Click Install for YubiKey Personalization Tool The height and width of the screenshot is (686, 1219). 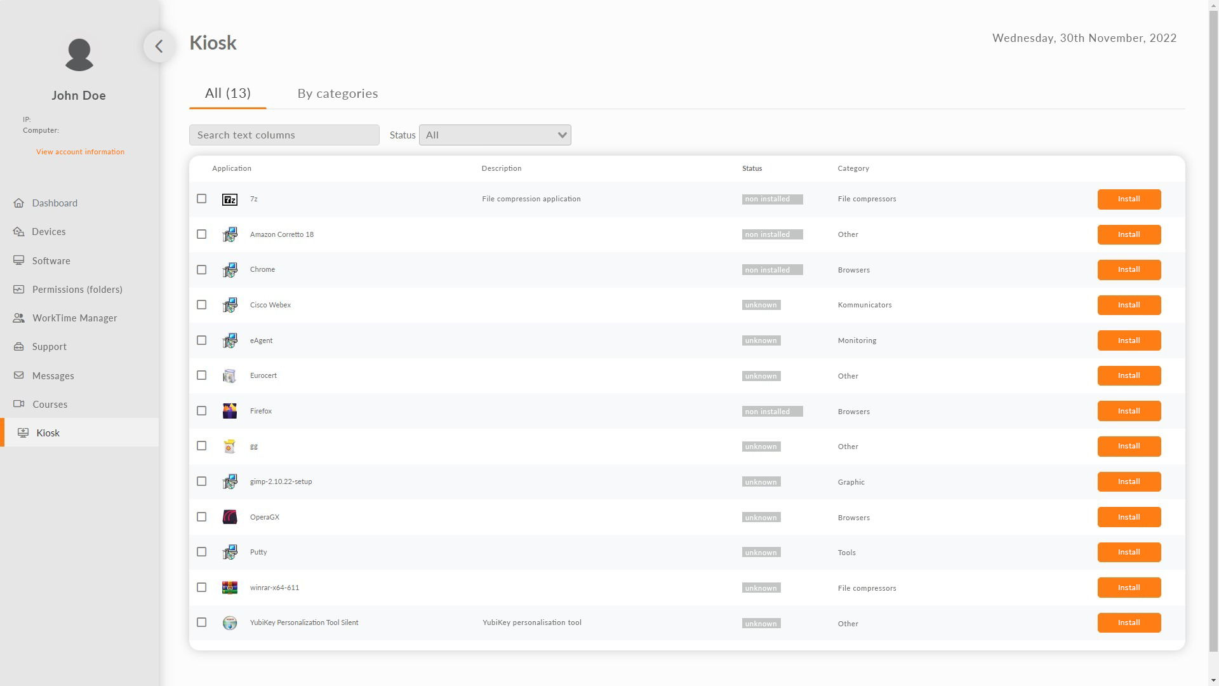[x=1129, y=623]
